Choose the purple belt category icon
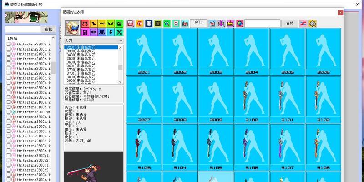Screen dimensions: 364x182 [94, 32]
